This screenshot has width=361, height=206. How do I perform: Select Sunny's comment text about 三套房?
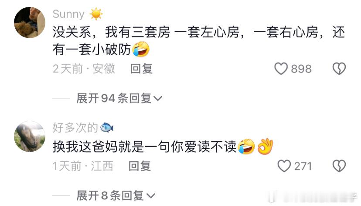coord(199,40)
